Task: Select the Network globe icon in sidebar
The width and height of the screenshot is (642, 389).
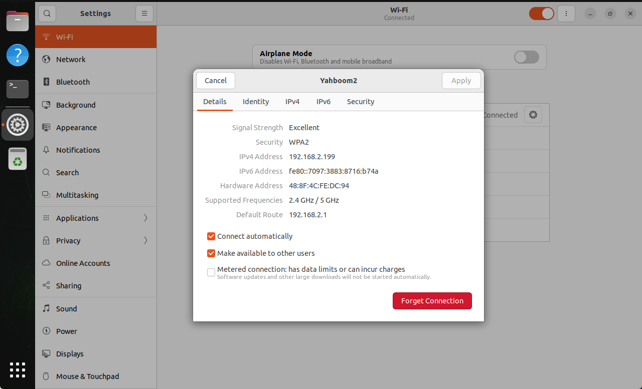Action: (x=46, y=60)
